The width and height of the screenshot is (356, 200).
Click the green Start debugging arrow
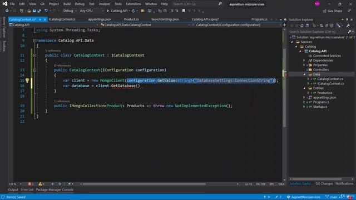pyautogui.click(x=108, y=11)
